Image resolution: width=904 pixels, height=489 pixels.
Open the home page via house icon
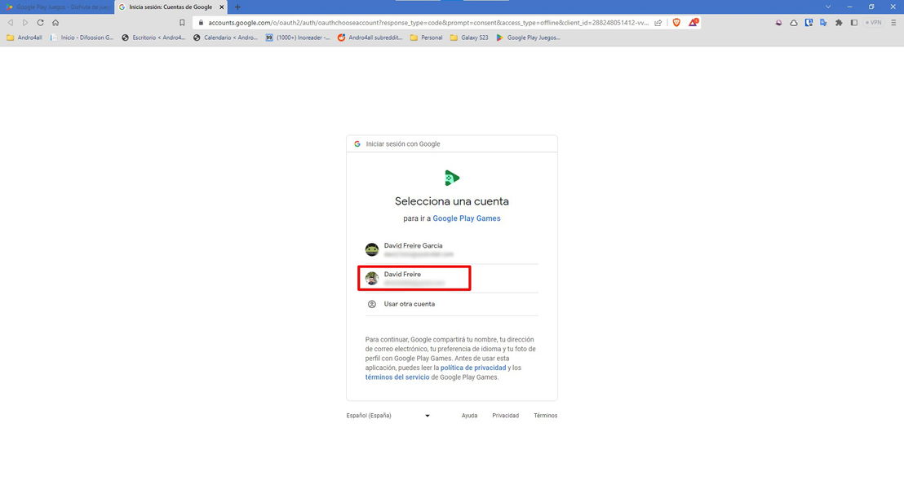tap(55, 23)
